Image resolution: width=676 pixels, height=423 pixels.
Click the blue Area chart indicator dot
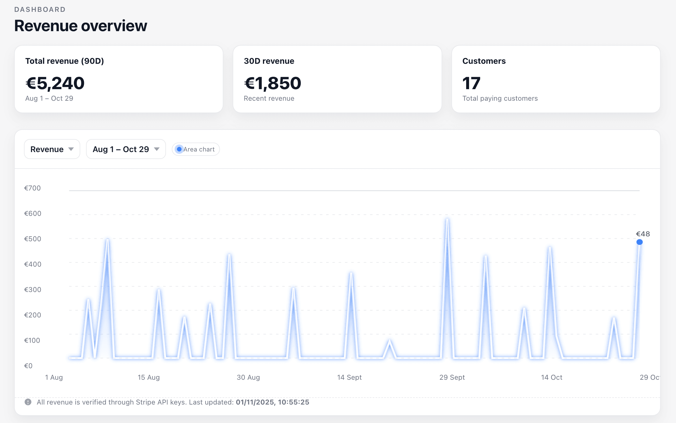tap(179, 149)
